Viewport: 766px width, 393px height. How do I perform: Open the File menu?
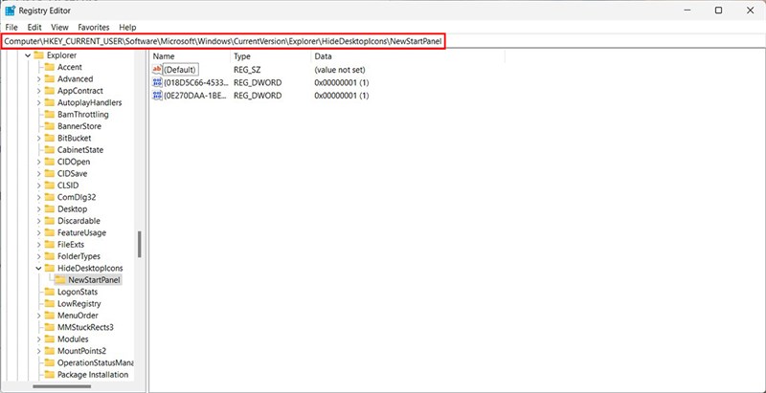[11, 28]
